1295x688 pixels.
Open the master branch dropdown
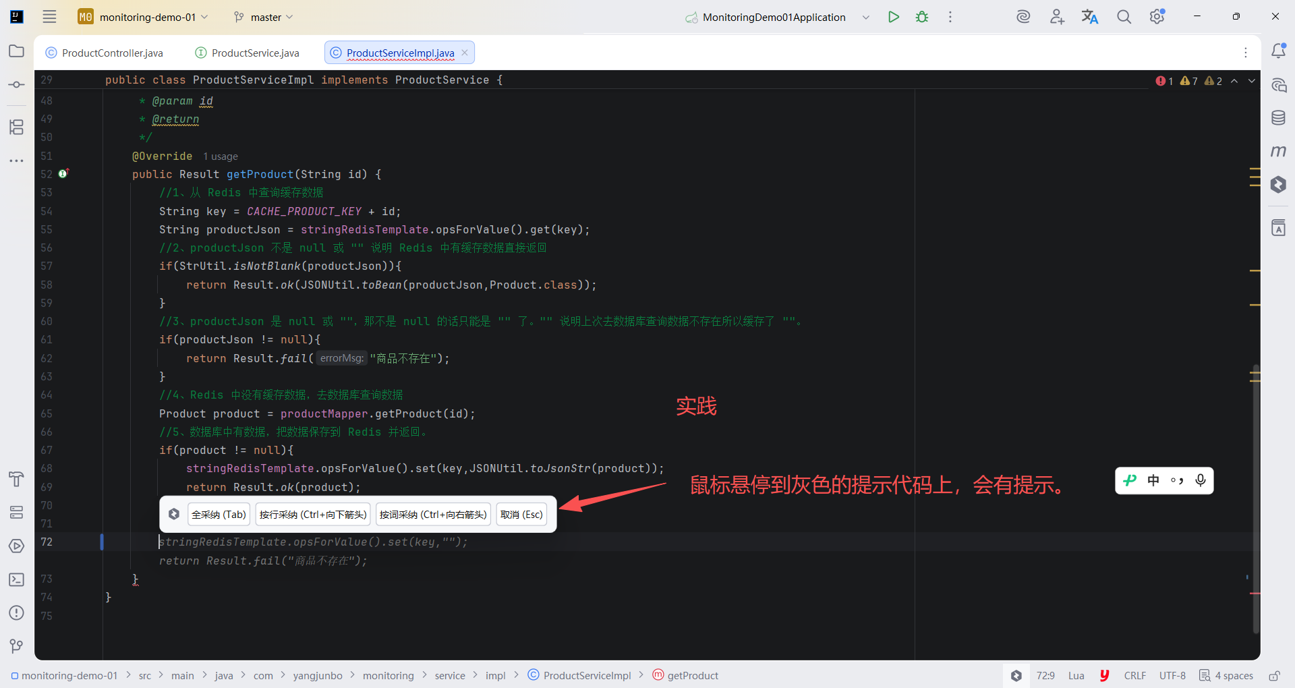(x=263, y=17)
